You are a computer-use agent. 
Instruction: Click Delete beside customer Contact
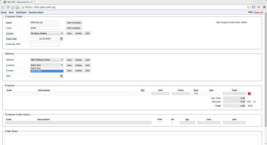79,33
